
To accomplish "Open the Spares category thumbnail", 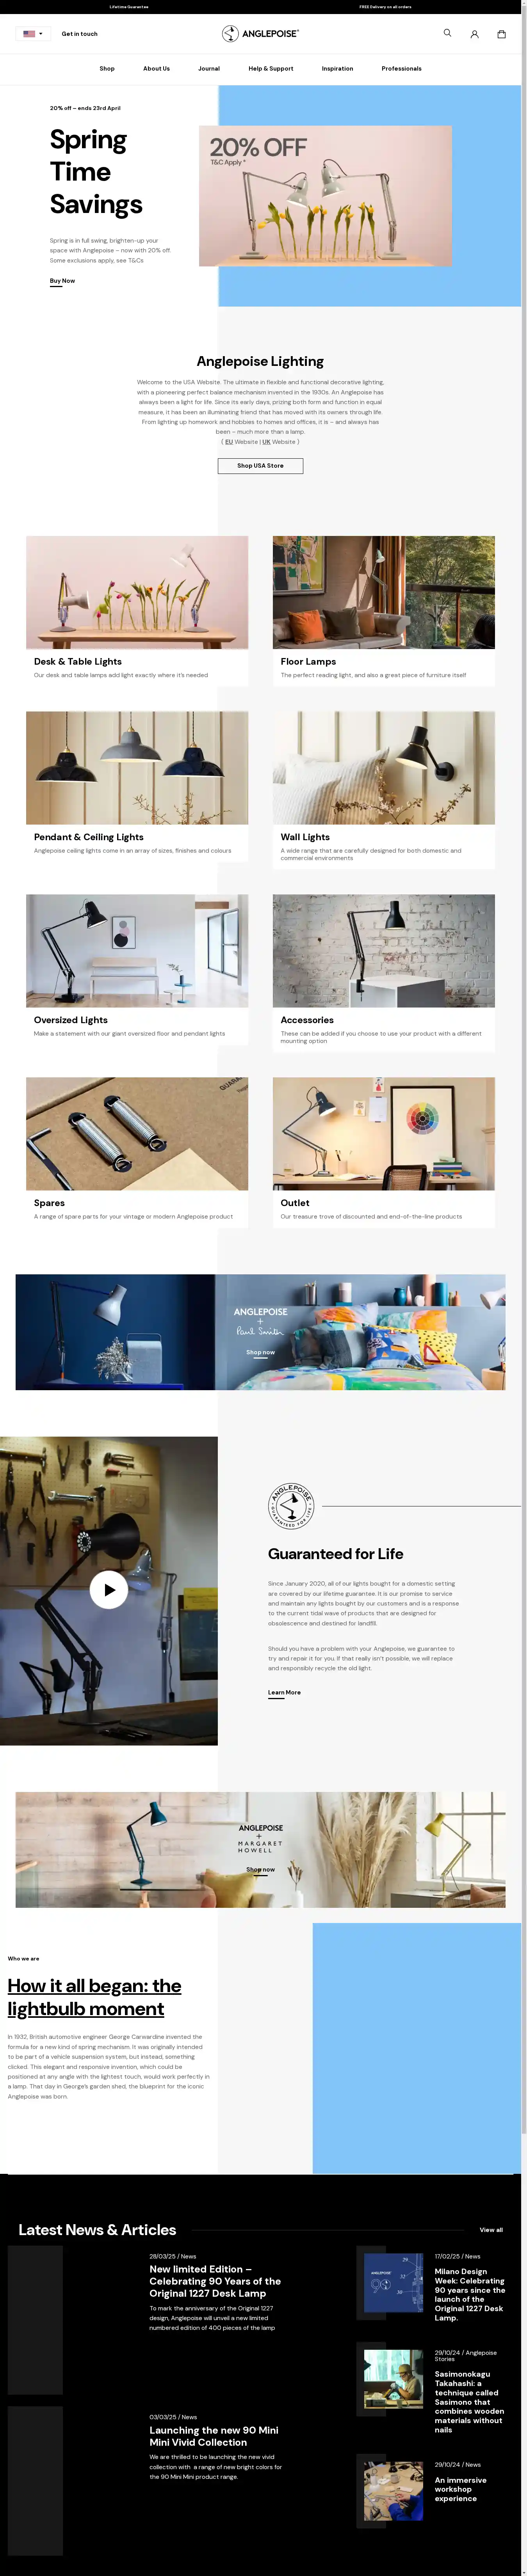I will (x=137, y=1134).
